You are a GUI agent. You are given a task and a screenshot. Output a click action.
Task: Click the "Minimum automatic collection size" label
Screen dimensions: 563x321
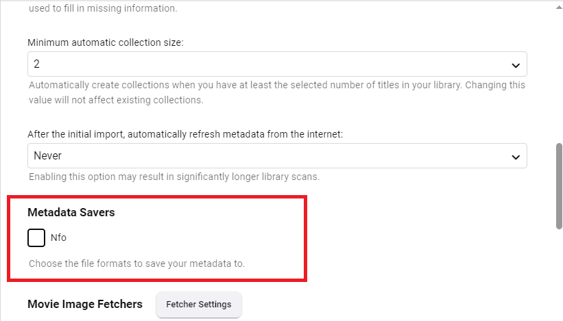point(106,42)
